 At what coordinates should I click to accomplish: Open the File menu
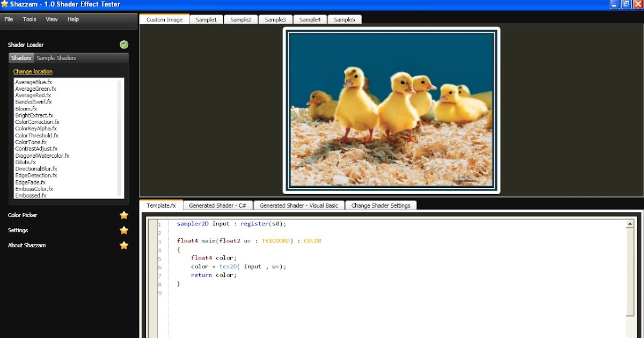(x=9, y=19)
